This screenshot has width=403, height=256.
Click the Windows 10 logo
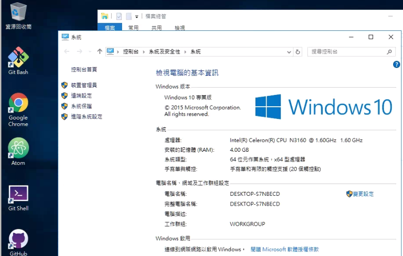click(324, 107)
